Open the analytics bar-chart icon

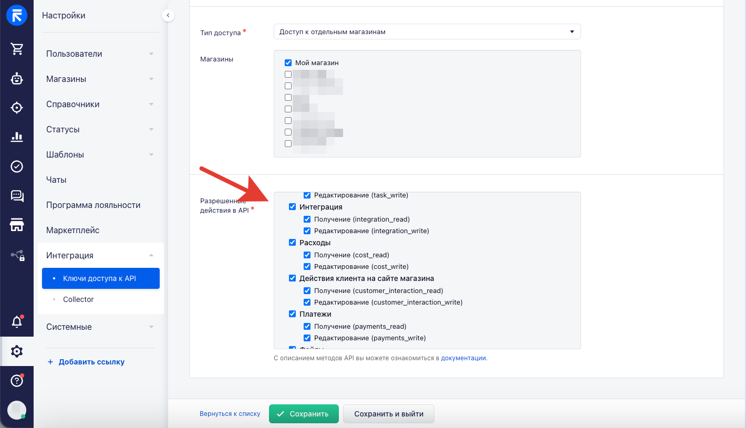[17, 137]
